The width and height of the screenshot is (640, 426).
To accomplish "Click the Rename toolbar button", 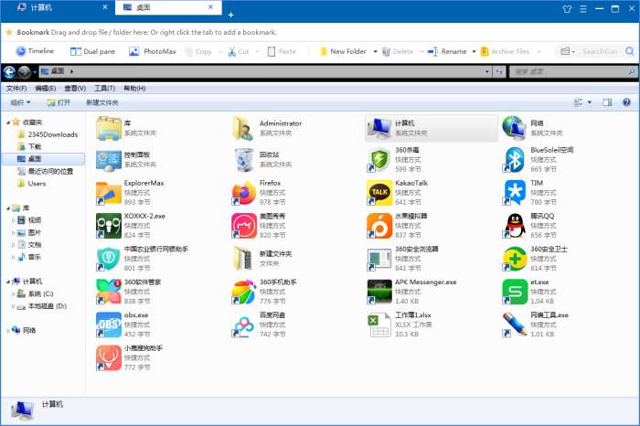I will pyautogui.click(x=447, y=51).
